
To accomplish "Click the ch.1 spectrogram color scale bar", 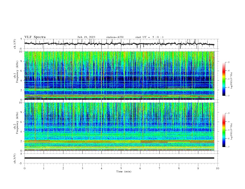I will 224,79.
